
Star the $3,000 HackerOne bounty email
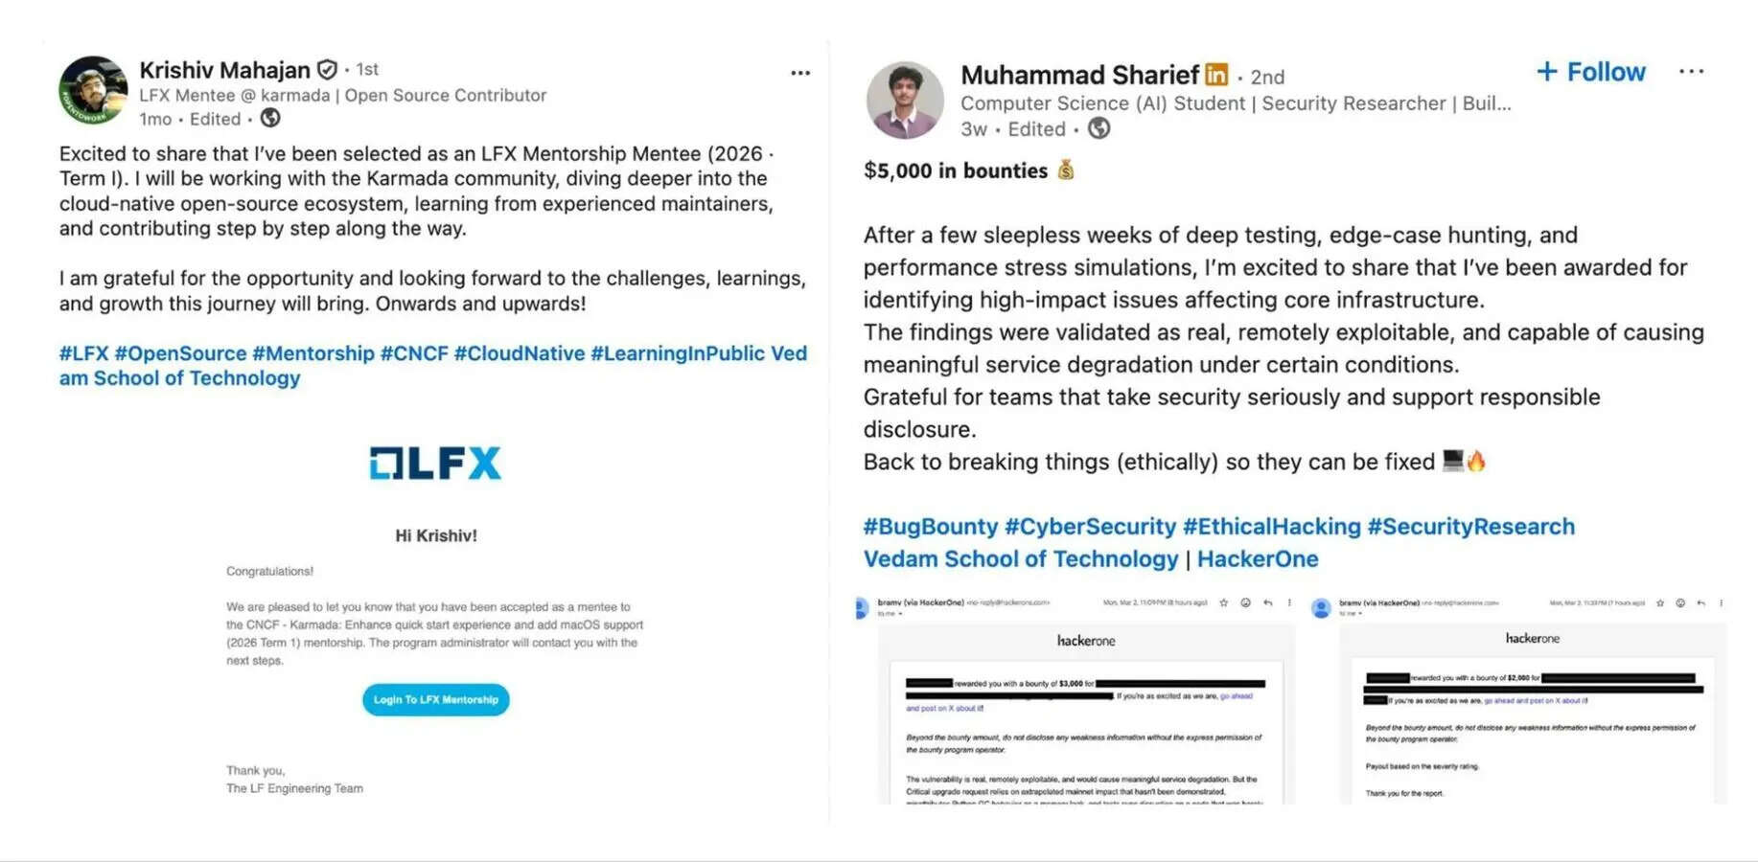tap(1224, 603)
